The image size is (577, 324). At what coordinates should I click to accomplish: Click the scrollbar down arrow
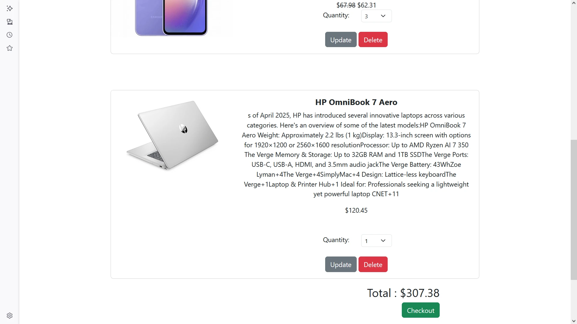tap(573, 321)
